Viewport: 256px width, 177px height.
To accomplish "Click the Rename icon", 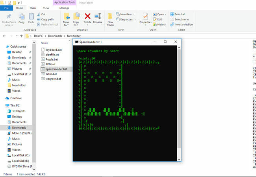I will tap(98, 16).
